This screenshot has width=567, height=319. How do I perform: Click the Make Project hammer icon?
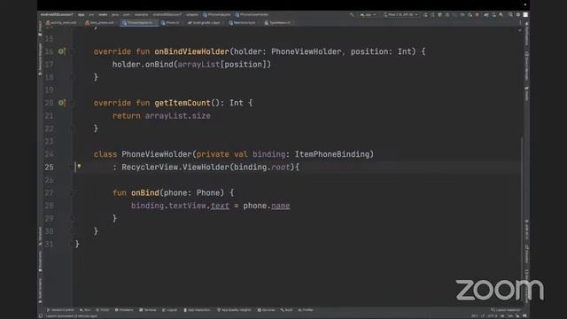(352, 15)
